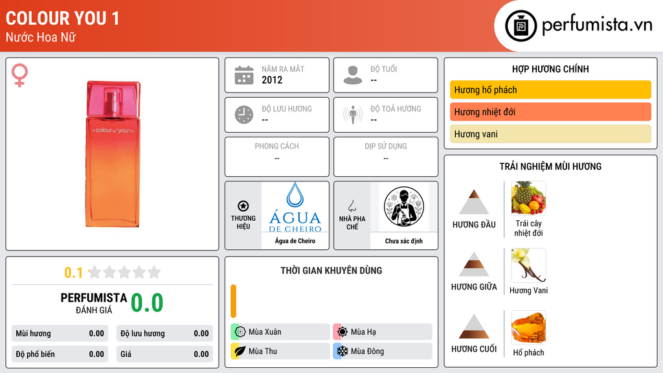Click the Hương vani accord bar
663x373 pixels.
pos(550,133)
